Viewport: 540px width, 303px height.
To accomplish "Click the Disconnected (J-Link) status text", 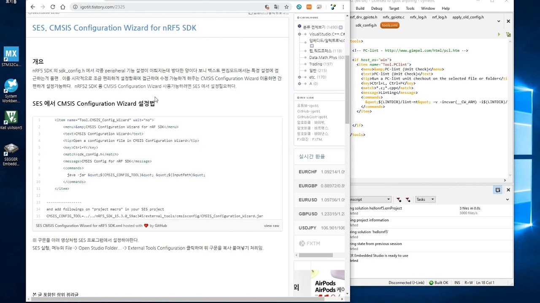I will [x=406, y=283].
